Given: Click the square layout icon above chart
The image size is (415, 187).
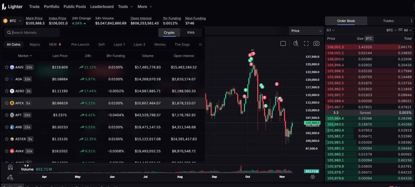Looking at the screenshot, I should (283, 43).
